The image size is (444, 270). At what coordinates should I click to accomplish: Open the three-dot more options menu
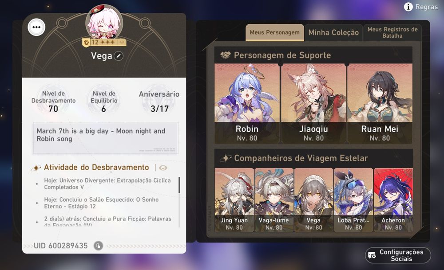(x=36, y=27)
